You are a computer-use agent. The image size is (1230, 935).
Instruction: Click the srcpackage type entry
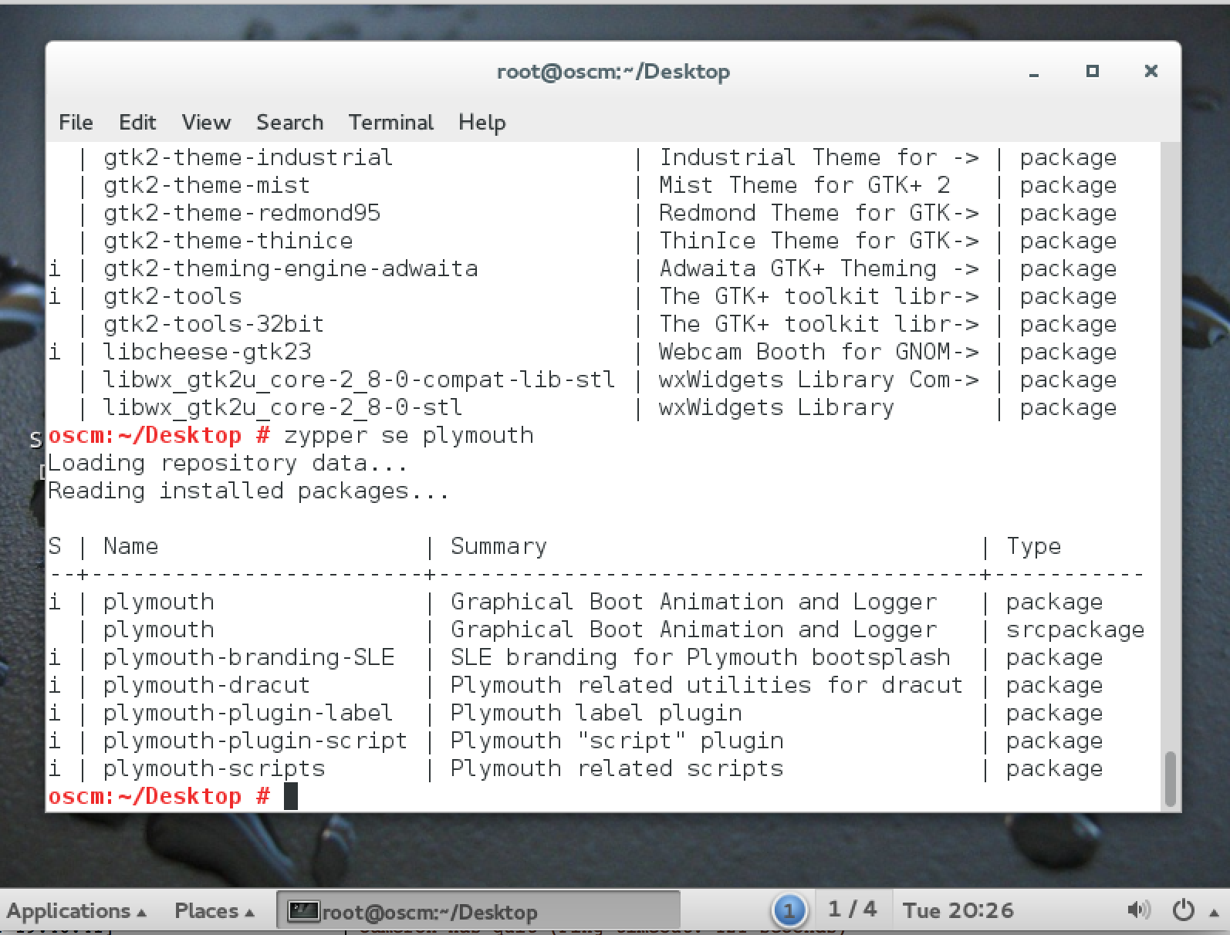(1075, 630)
